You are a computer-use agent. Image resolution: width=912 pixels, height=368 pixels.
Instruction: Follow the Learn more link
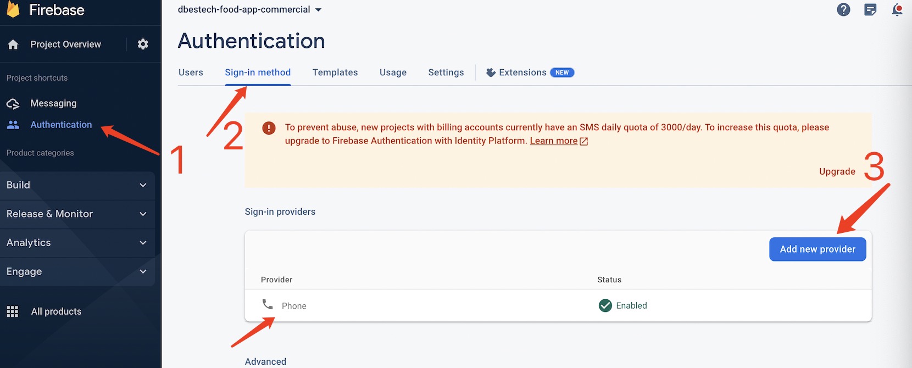(x=553, y=141)
